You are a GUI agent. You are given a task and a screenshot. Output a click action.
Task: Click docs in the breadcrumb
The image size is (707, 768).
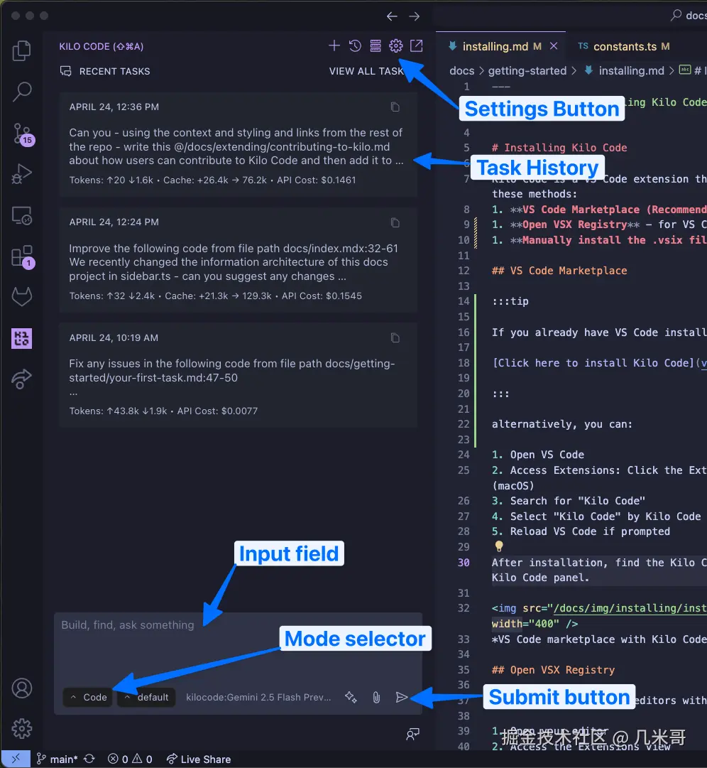pos(462,70)
